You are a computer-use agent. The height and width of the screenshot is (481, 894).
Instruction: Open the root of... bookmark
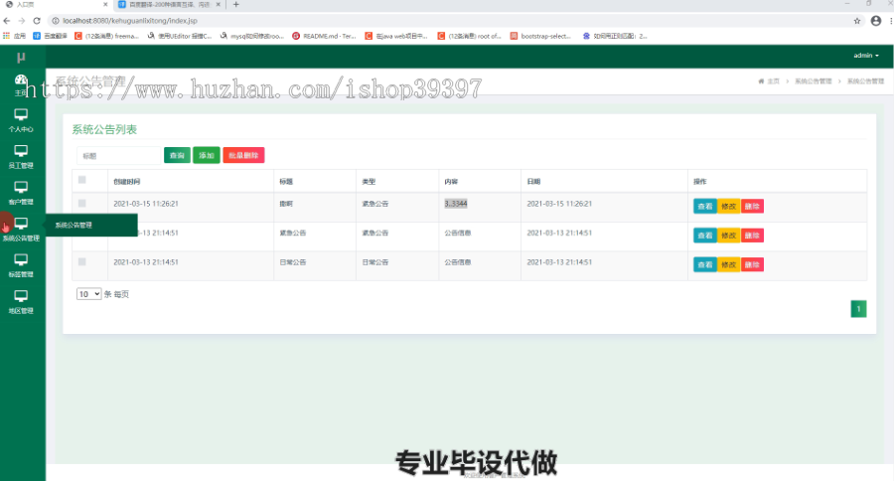(469, 36)
